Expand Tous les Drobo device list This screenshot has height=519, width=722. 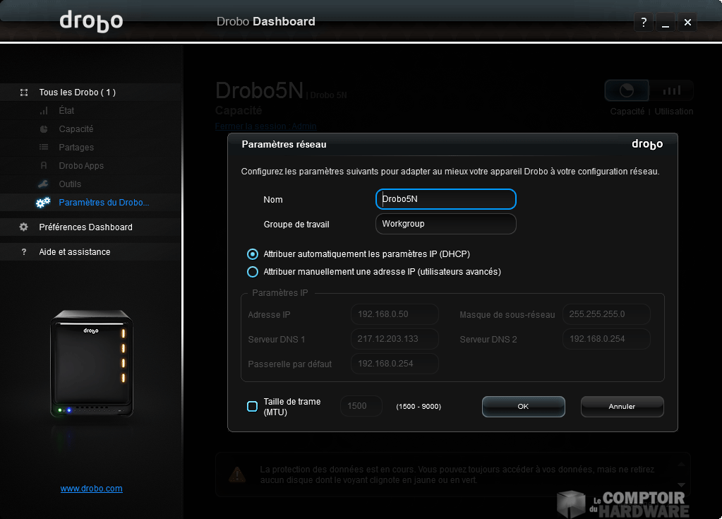click(x=77, y=93)
